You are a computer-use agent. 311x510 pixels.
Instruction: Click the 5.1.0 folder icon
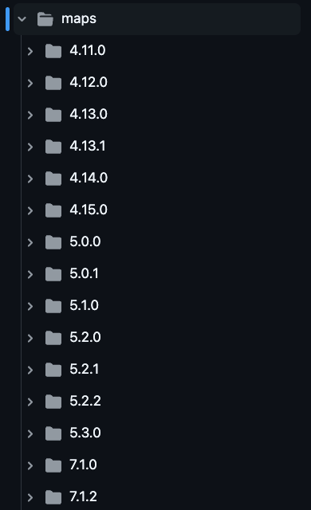(53, 306)
